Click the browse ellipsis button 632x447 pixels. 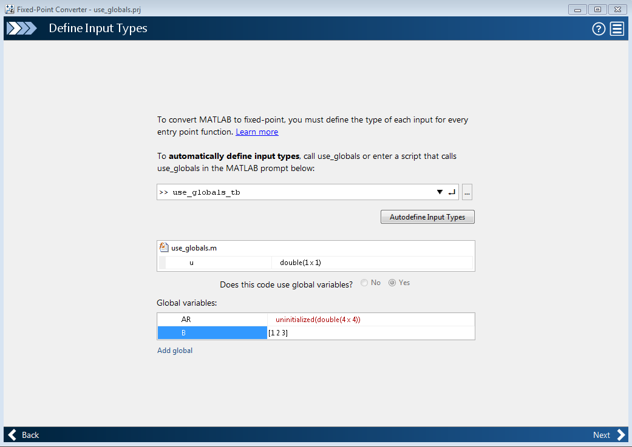[x=467, y=192]
